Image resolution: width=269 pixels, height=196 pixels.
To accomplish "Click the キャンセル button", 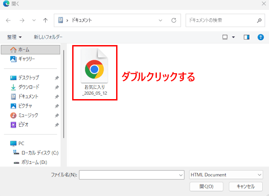I will 246,187.
